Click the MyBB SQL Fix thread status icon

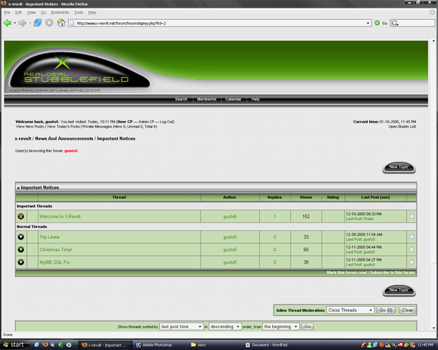(21, 262)
